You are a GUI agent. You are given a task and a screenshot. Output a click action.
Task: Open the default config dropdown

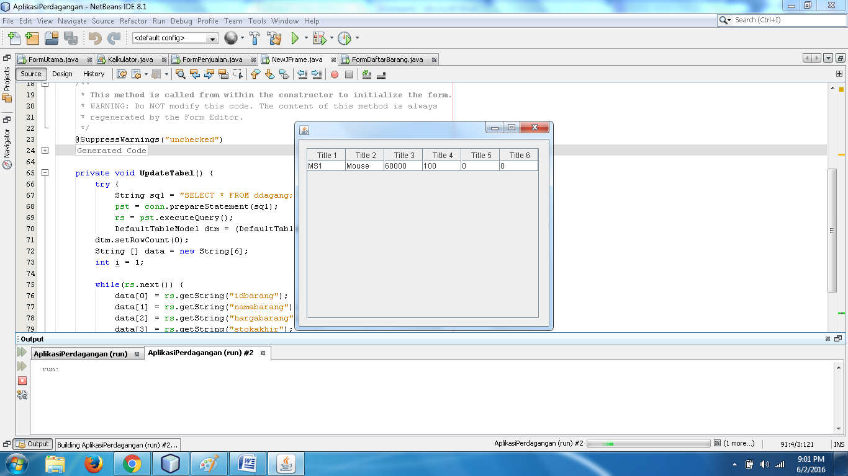[212, 38]
